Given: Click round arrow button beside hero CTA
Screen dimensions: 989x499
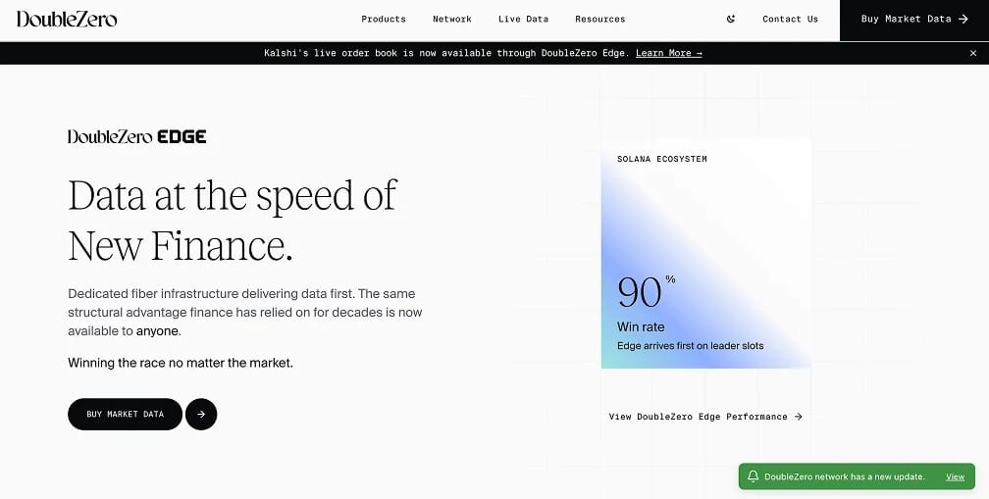Looking at the screenshot, I should click(201, 414).
